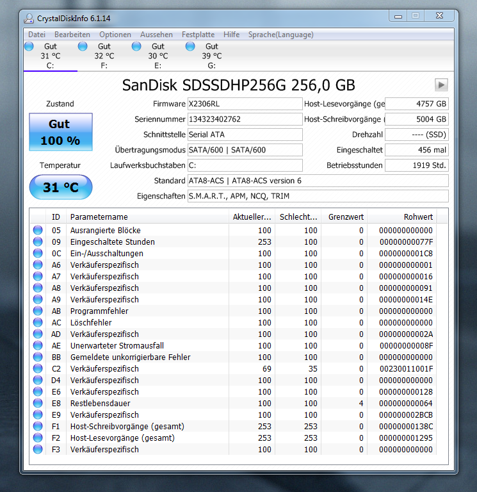
Task: Select the raw value 0000000138C
Action: 406,427
